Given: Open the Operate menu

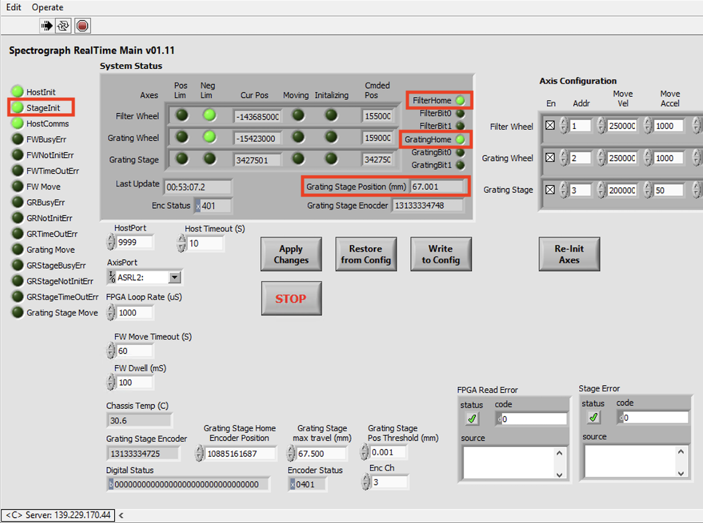Looking at the screenshot, I should (47, 8).
